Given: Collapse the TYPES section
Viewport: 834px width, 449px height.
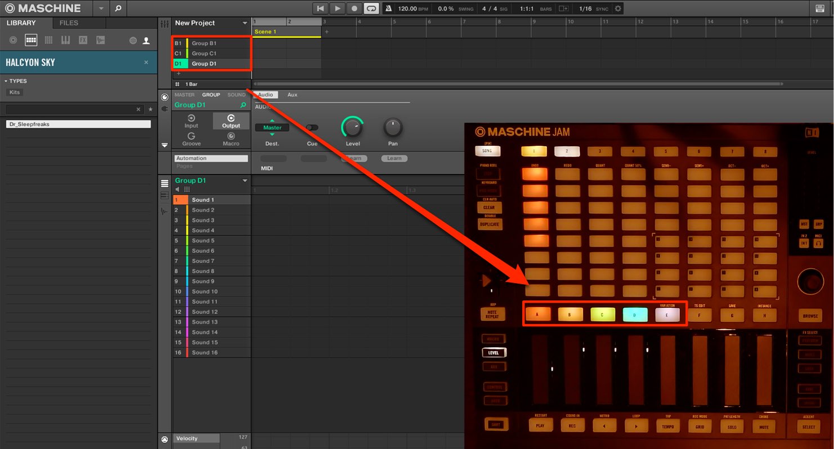Looking at the screenshot, I should (x=6, y=81).
